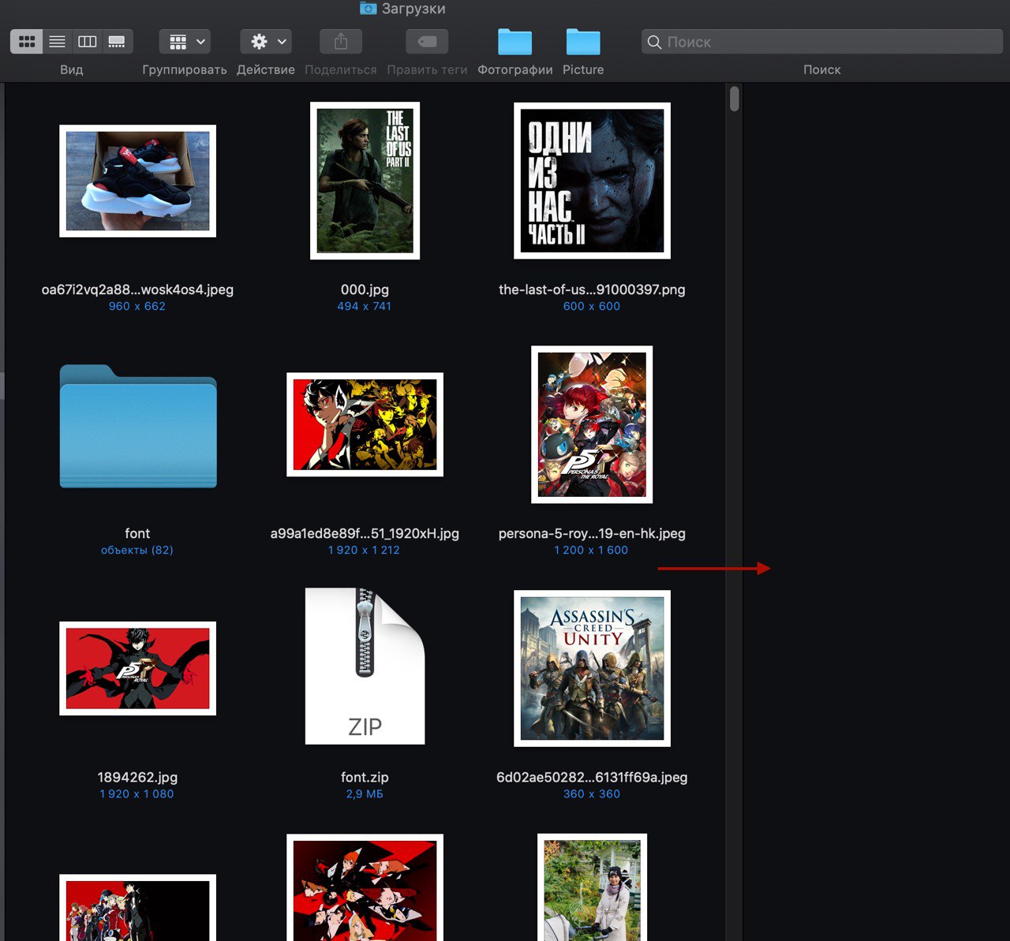
Task: Select the 000.jpg thumbnail
Action: coord(365,181)
